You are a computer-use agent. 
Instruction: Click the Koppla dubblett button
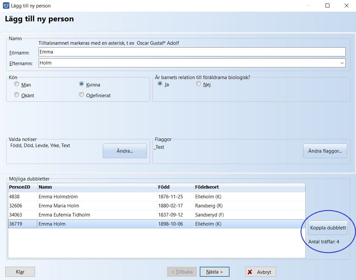(328, 228)
